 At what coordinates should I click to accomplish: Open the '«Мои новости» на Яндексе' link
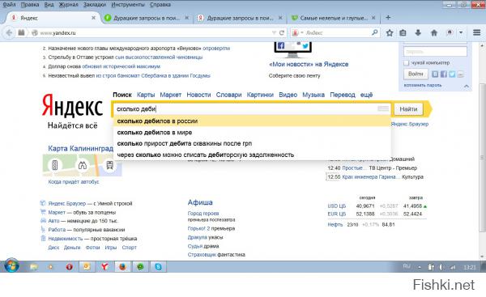[x=309, y=64]
